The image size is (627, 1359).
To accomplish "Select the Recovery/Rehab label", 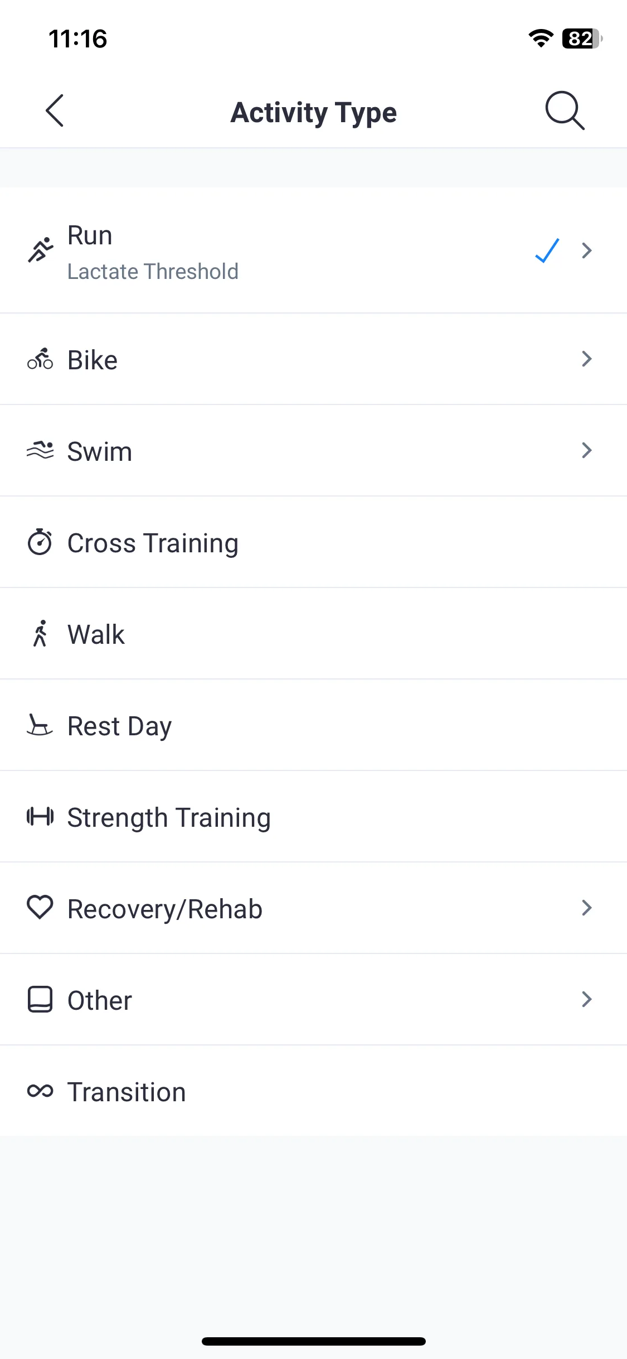I will click(165, 909).
